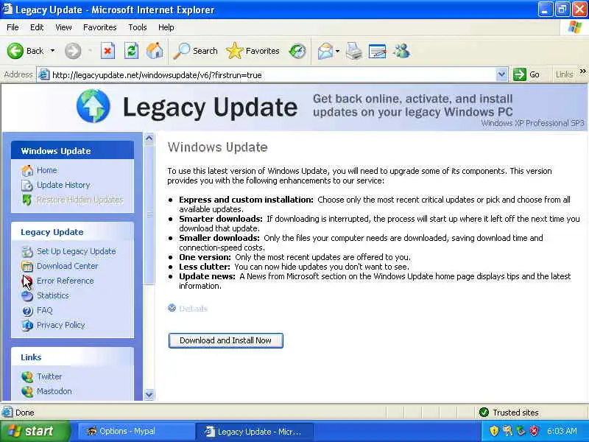Open the Edit menu
Image resolution: width=589 pixels, height=442 pixels.
coord(37,27)
